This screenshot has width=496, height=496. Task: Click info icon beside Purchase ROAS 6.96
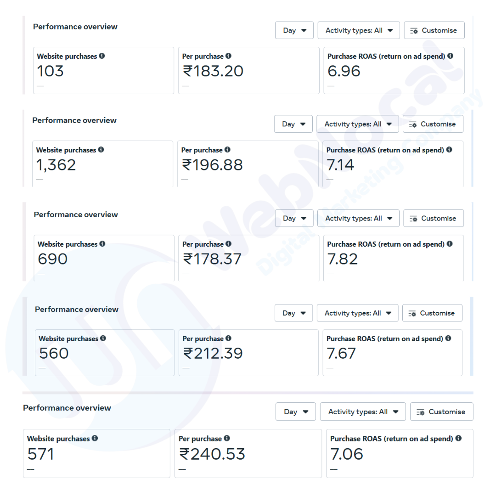coord(450,56)
